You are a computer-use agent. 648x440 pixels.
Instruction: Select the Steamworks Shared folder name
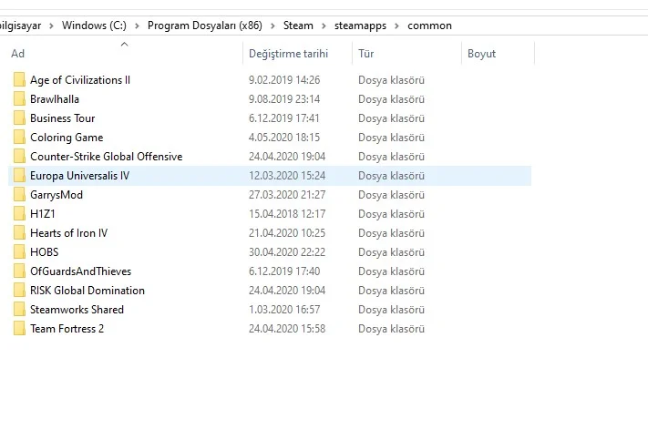(x=77, y=310)
